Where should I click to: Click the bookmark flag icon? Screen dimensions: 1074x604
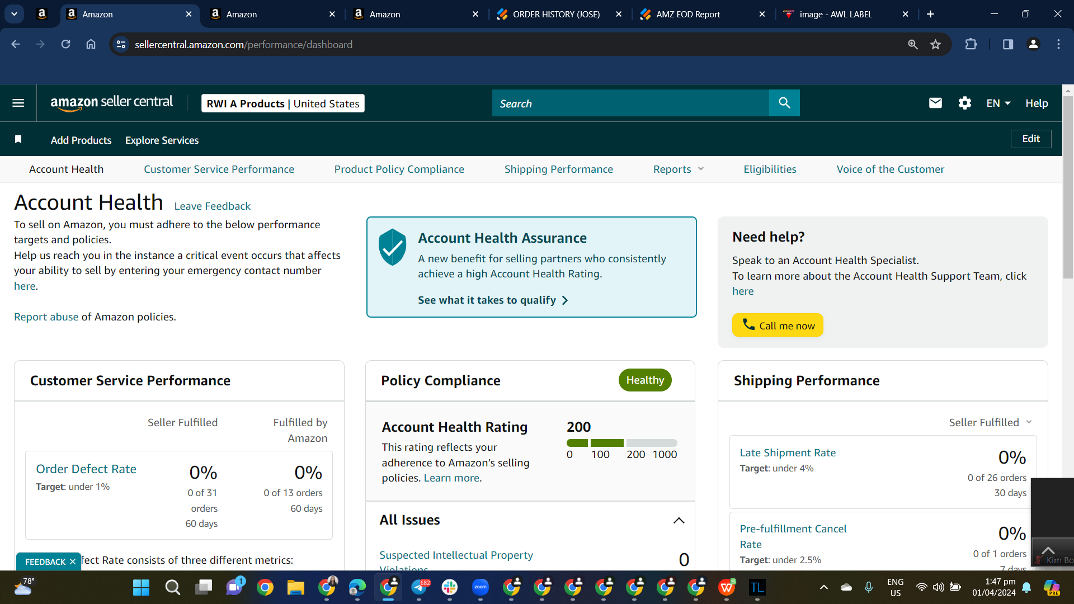coord(18,139)
